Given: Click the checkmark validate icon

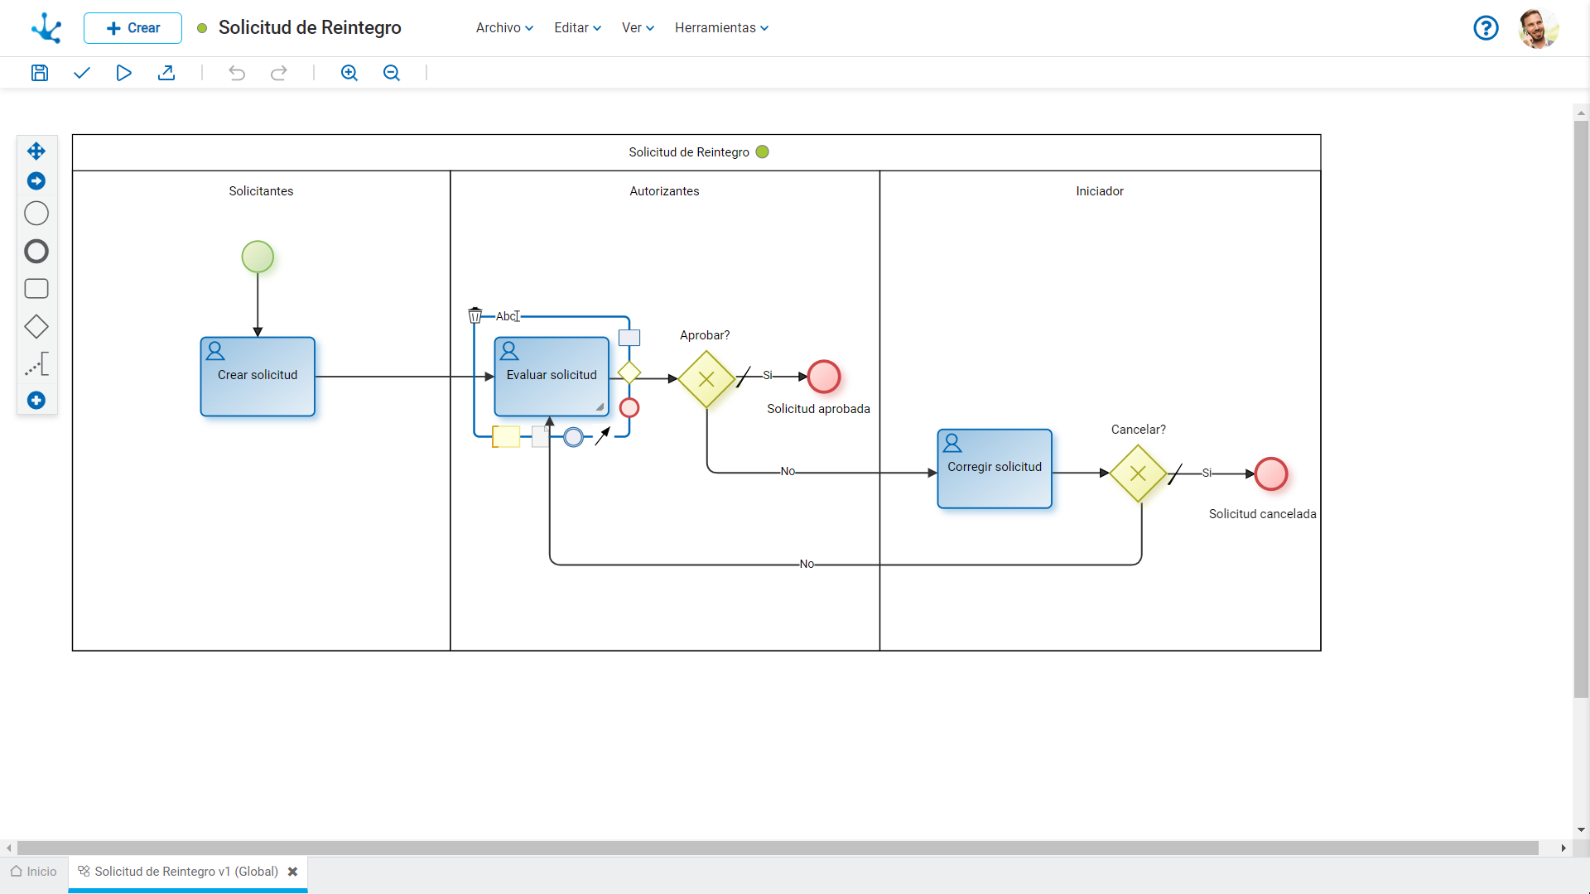Looking at the screenshot, I should tap(81, 73).
